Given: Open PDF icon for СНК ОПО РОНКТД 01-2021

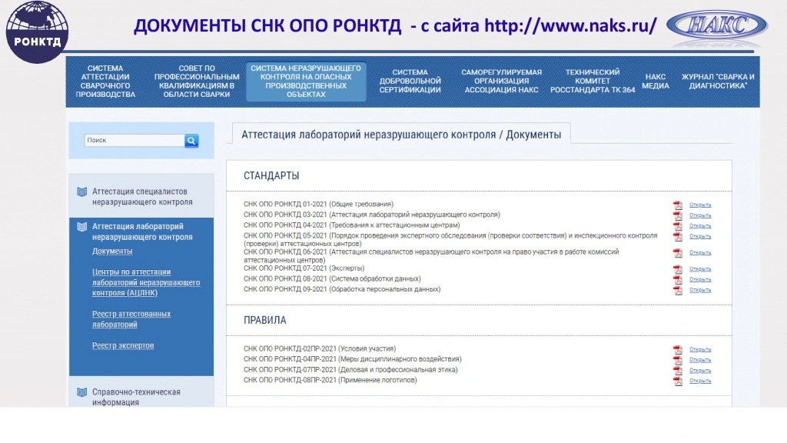Looking at the screenshot, I should click(x=678, y=205).
